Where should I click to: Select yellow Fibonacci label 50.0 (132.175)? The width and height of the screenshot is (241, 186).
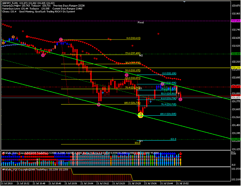coord(133,70)
